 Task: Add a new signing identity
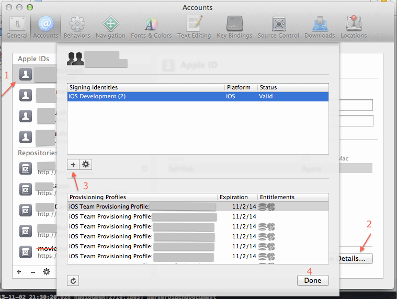coord(73,165)
